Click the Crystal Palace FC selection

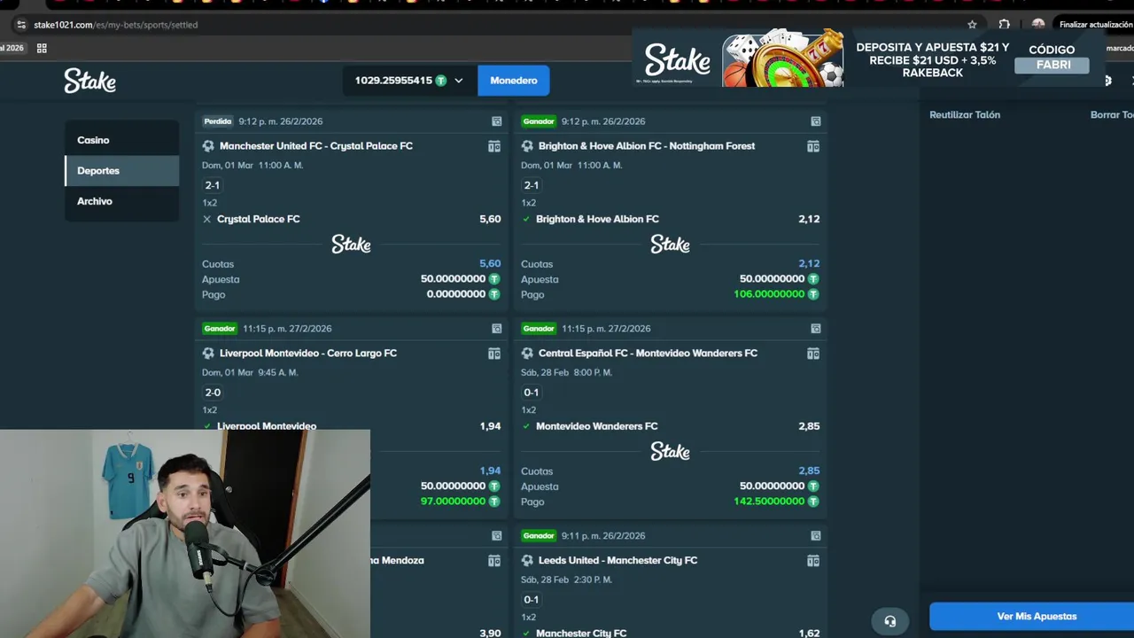pos(259,219)
